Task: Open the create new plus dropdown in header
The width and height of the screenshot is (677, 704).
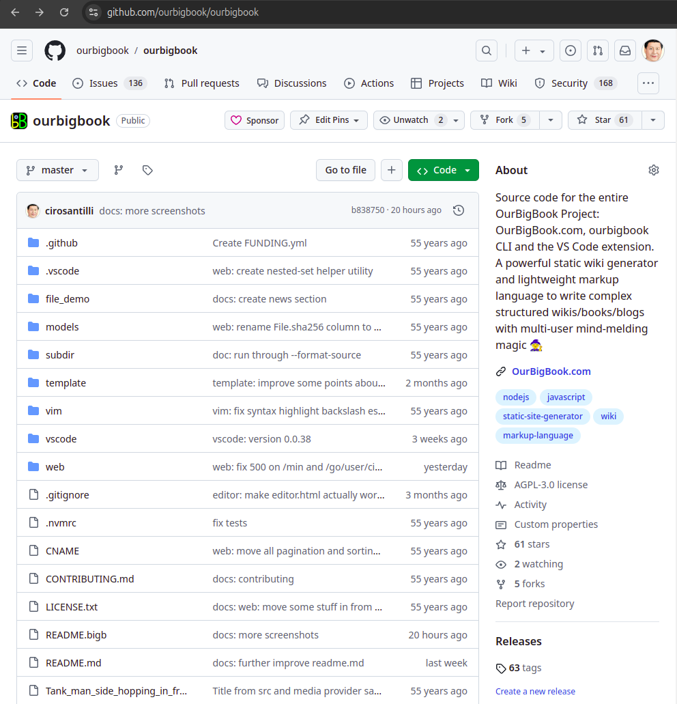Action: coord(534,51)
